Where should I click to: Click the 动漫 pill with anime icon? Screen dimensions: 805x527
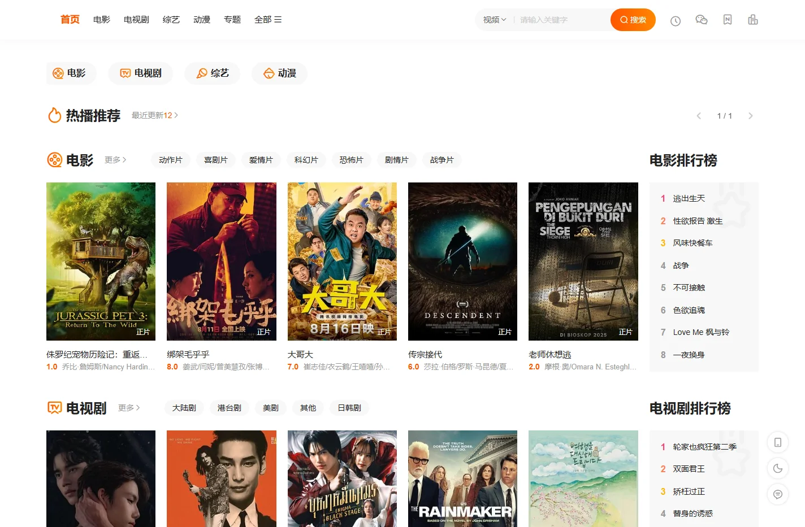(x=280, y=73)
